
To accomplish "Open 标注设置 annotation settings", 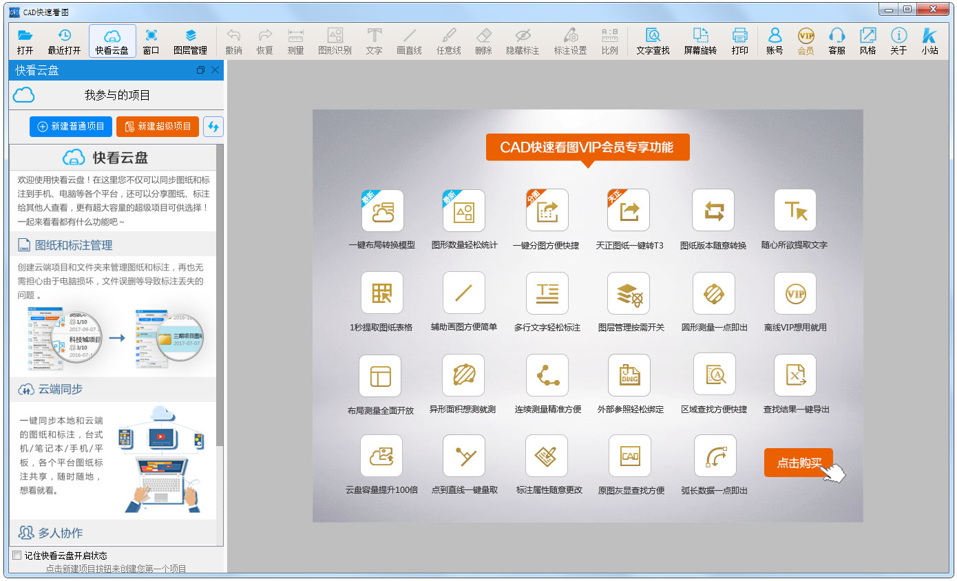I will click(571, 42).
